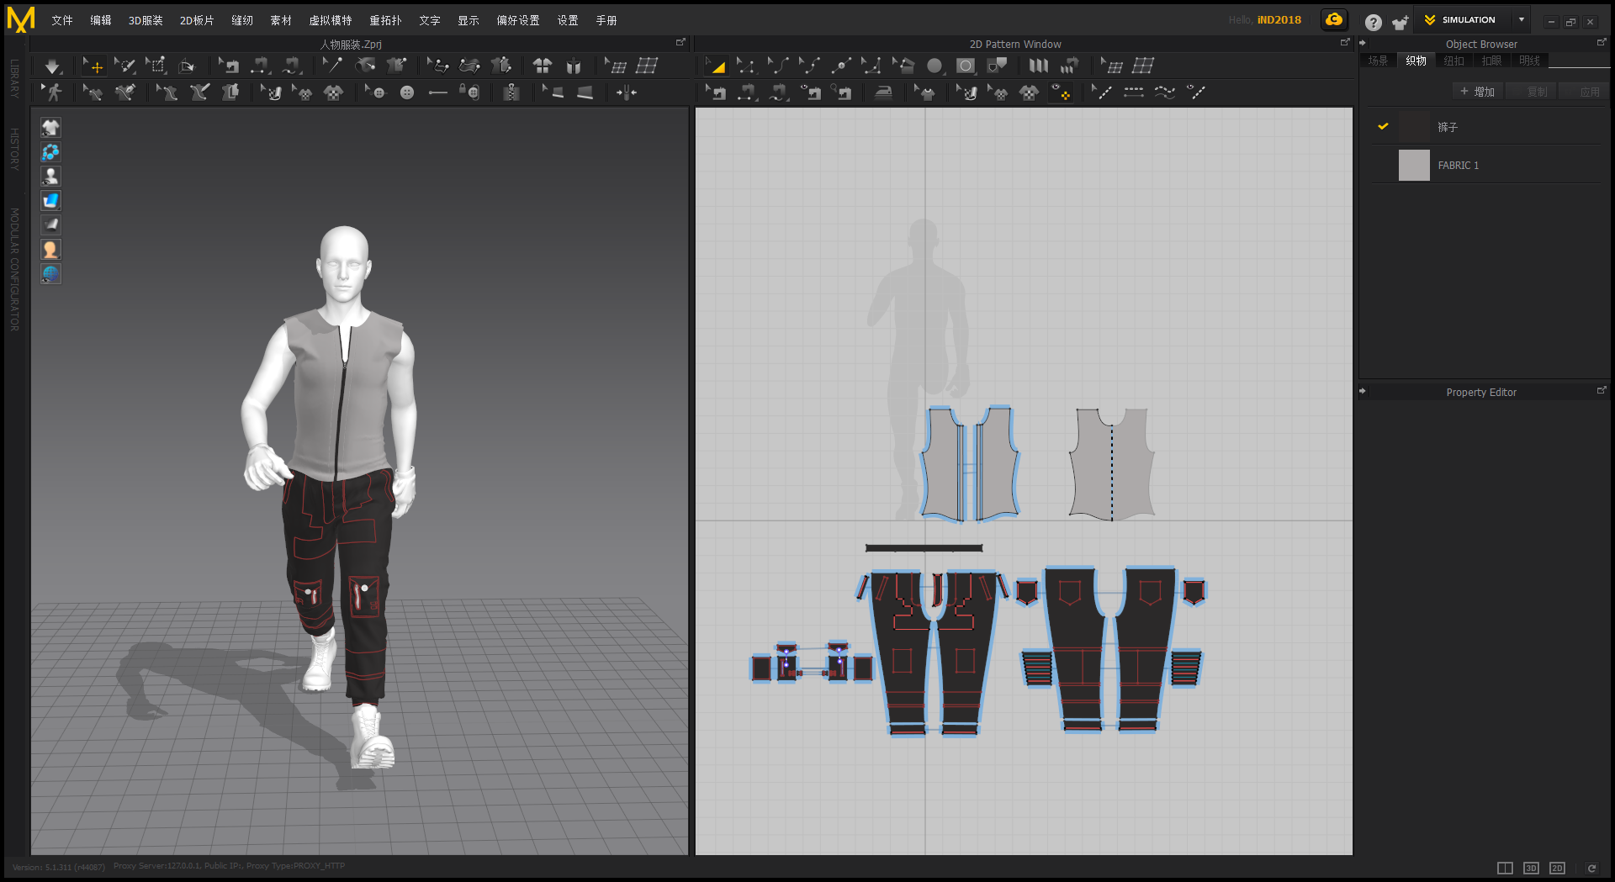Open the 3D服装 menu
The height and width of the screenshot is (882, 1615).
(146, 20)
